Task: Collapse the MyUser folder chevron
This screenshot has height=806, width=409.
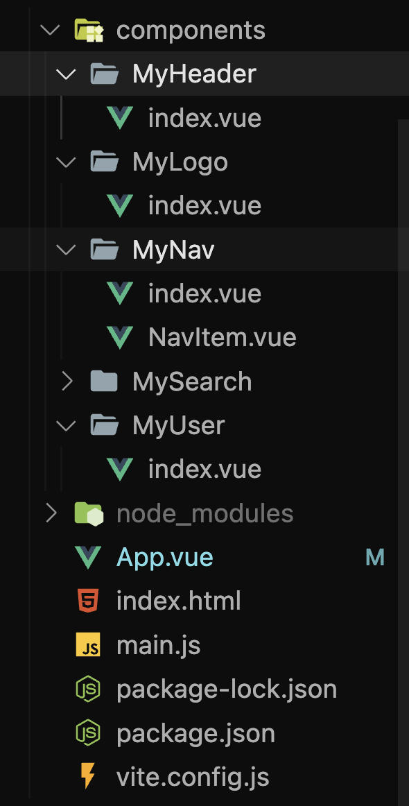Action: coord(67,426)
